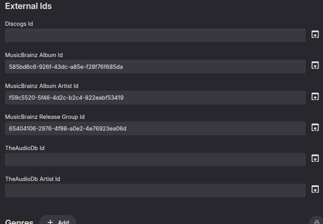Click the "MusicBrainz Album Artist Id" label text
The width and height of the screenshot is (323, 224).
coord(42,86)
